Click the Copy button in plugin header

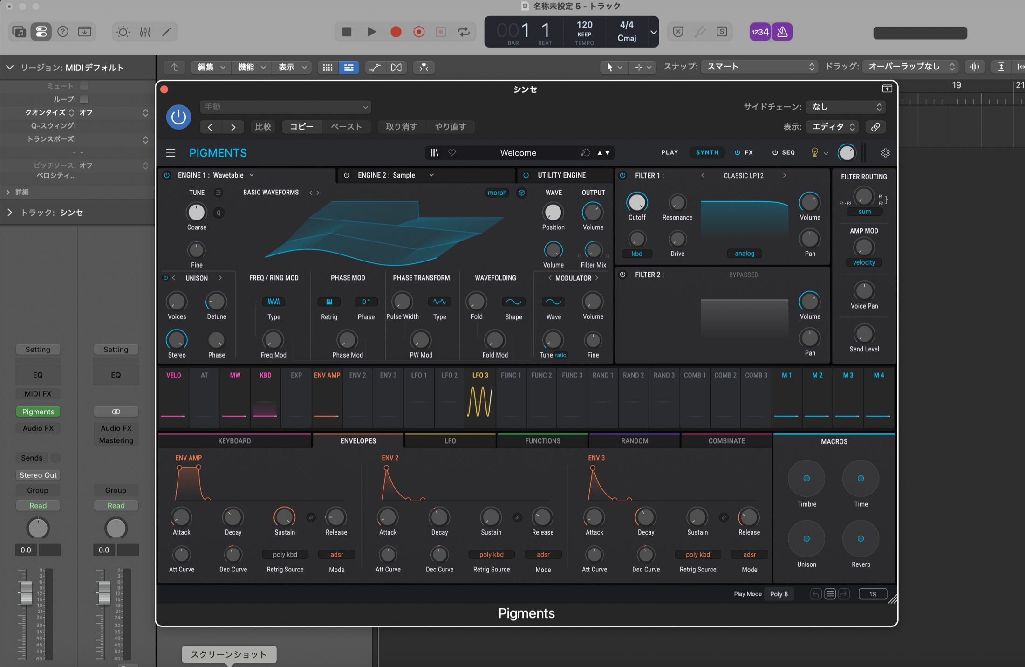click(x=302, y=127)
